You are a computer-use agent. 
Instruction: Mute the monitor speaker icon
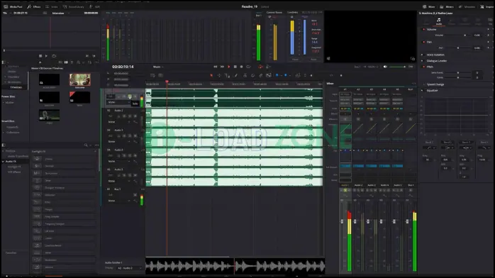(x=385, y=67)
